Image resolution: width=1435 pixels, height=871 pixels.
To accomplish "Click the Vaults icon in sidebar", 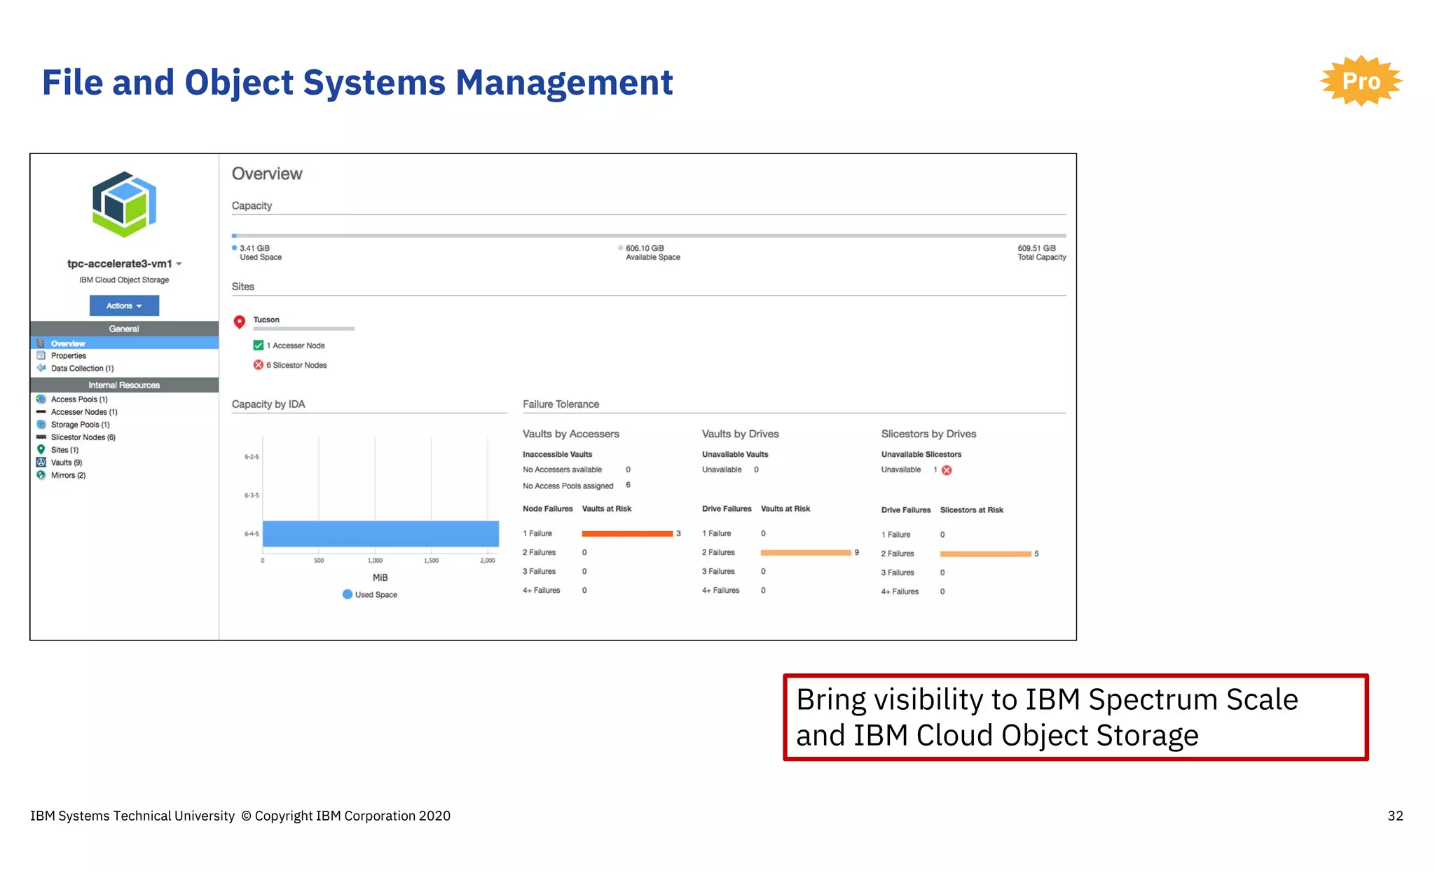I will 41,462.
